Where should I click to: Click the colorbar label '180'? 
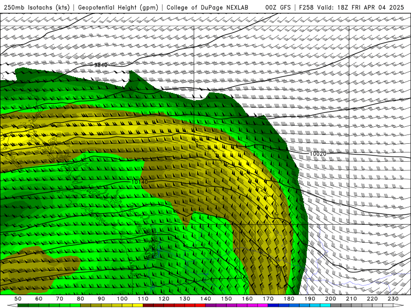point(289,299)
